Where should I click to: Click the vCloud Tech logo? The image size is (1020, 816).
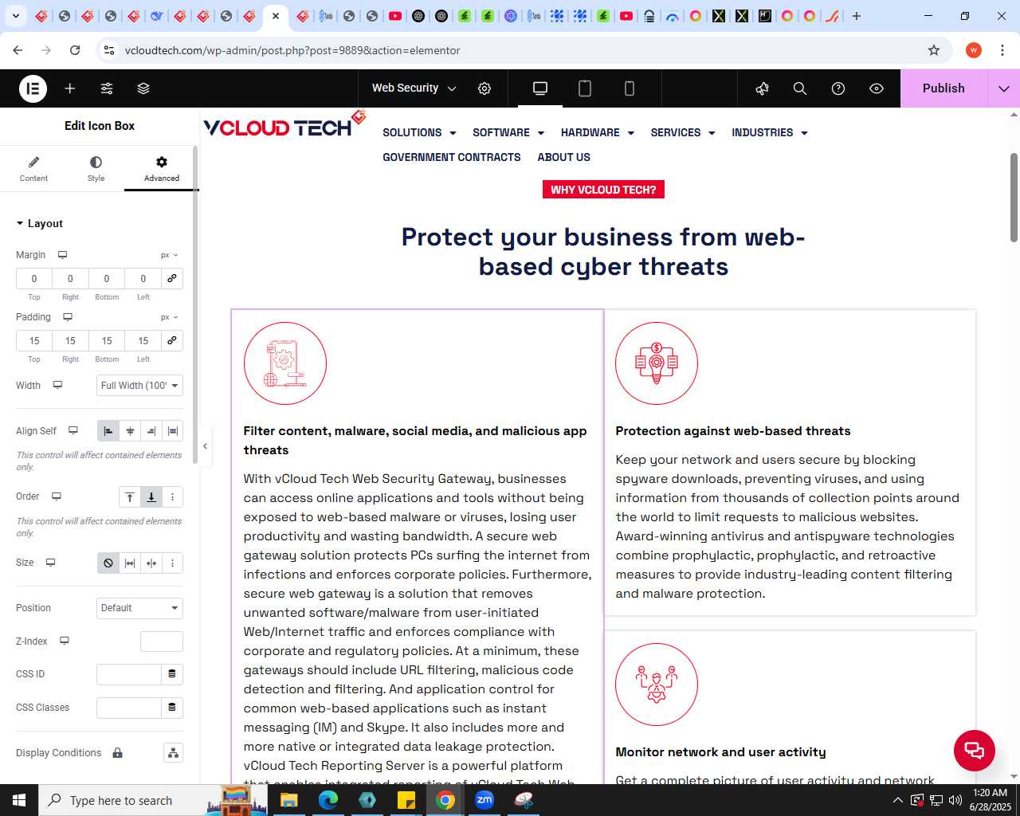pyautogui.click(x=284, y=125)
